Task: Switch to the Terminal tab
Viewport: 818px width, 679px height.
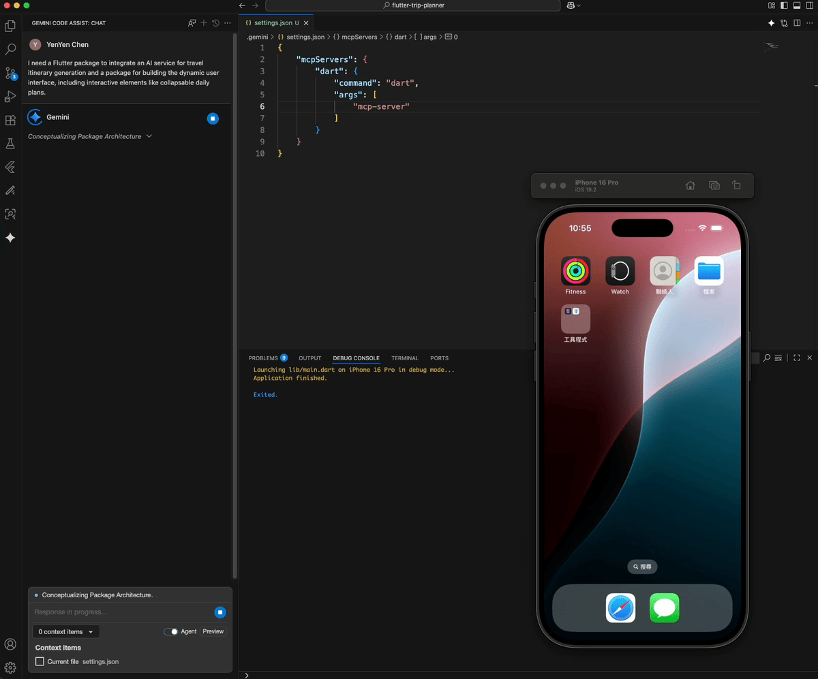Action: pos(405,358)
